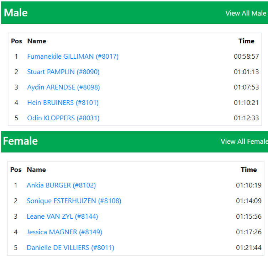Open Fumanekile GILLIMAN (#8017) result

click(x=73, y=56)
